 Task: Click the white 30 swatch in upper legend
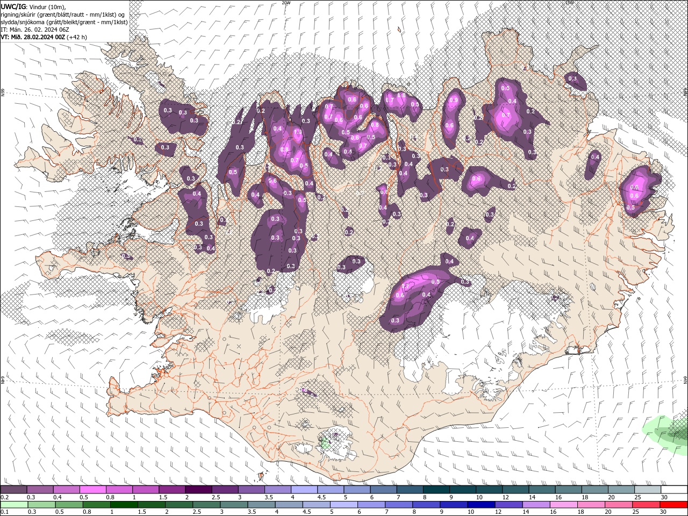click(674, 490)
